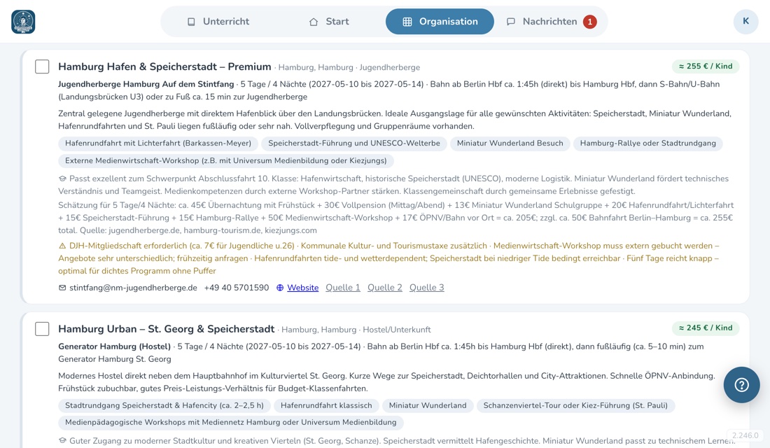The height and width of the screenshot is (448, 770).
Task: Click the warning triangle icon before DJH-Mitgliedschaft
Action: point(62,246)
